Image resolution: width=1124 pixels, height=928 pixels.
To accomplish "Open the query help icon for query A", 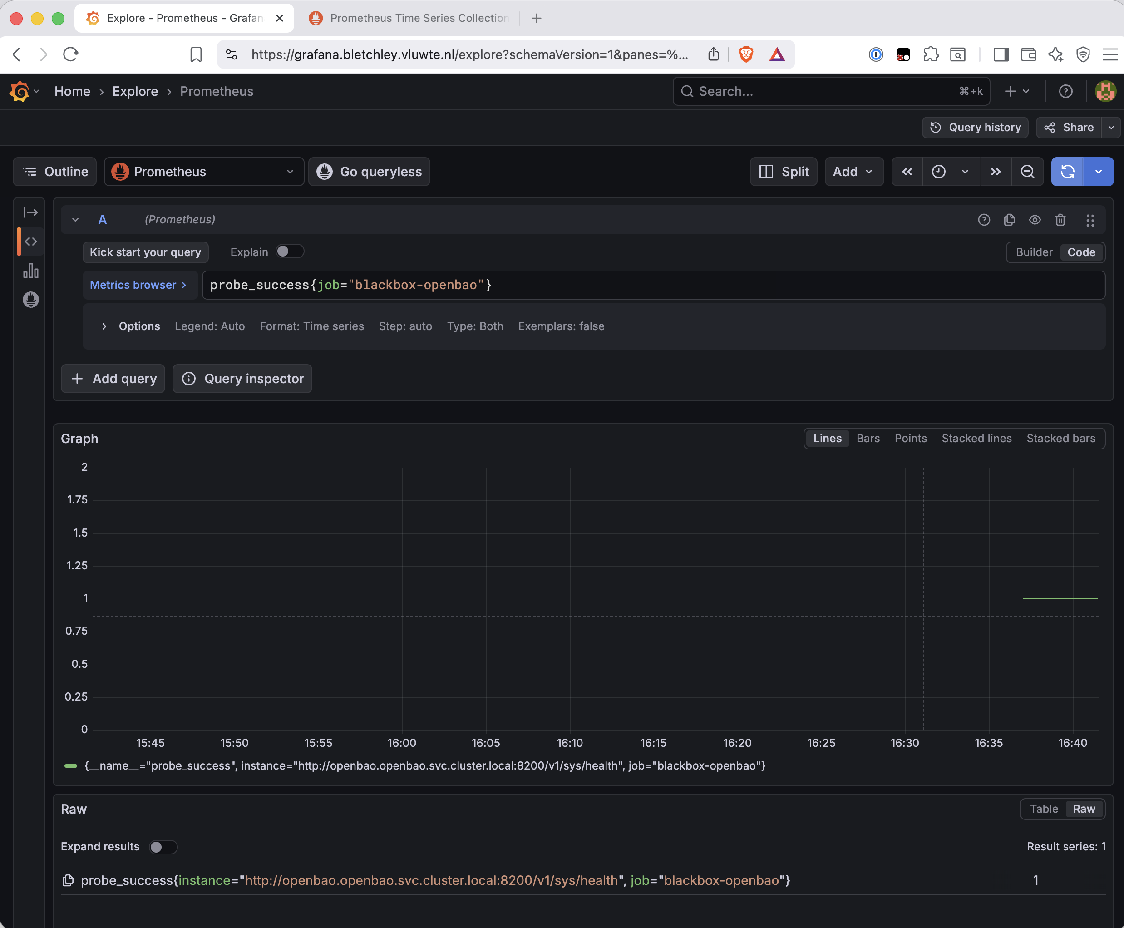I will pos(984,220).
